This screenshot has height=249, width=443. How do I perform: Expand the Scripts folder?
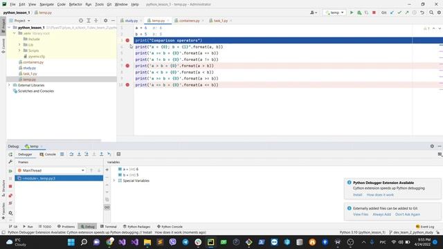click(19, 50)
